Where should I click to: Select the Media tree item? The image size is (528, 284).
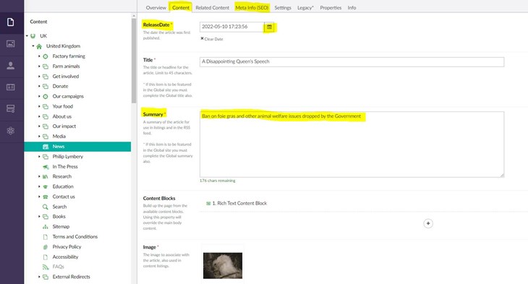[59, 137]
